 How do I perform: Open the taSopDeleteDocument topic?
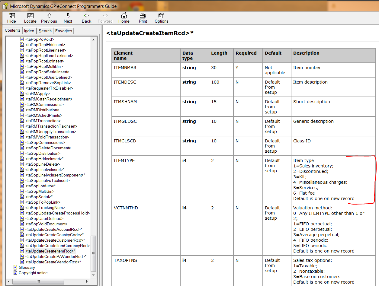48,148
